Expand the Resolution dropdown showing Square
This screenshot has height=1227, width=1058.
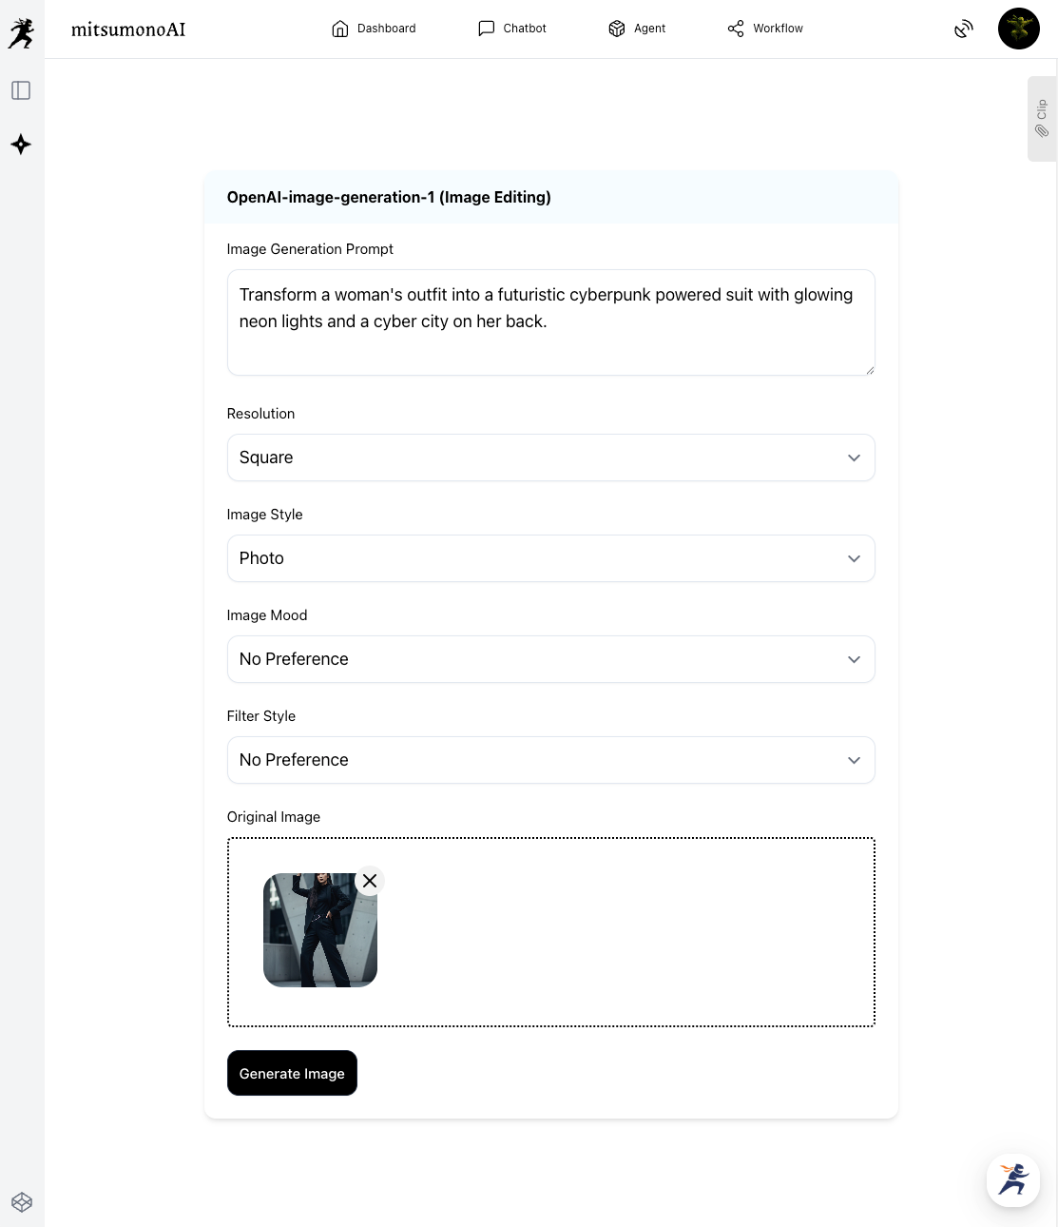coord(550,458)
